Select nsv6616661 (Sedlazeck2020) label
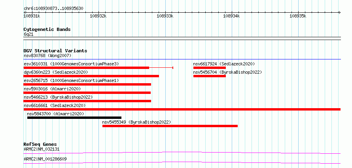Screen dimensions: 352x168 click(x=55, y=105)
